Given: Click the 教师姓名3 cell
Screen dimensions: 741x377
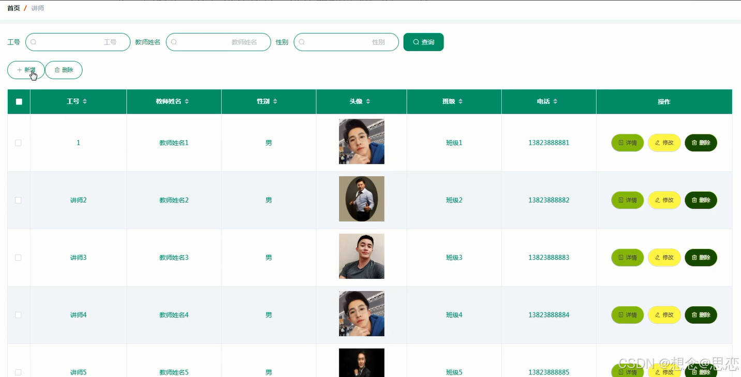Looking at the screenshot, I should tap(174, 257).
